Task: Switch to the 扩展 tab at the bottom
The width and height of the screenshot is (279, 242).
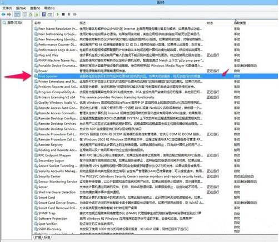Action: [x=38, y=237]
